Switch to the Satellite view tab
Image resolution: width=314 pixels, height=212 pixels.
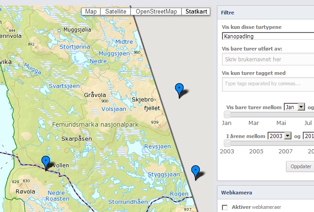tap(115, 12)
